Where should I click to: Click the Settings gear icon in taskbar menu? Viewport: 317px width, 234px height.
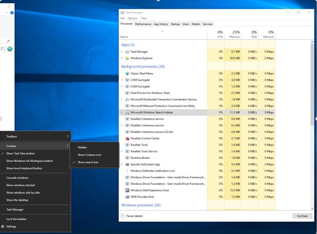tap(3, 227)
